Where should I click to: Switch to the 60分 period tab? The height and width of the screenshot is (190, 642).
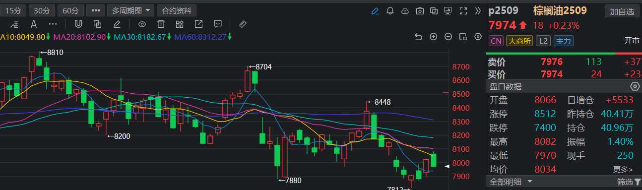pyautogui.click(x=71, y=10)
